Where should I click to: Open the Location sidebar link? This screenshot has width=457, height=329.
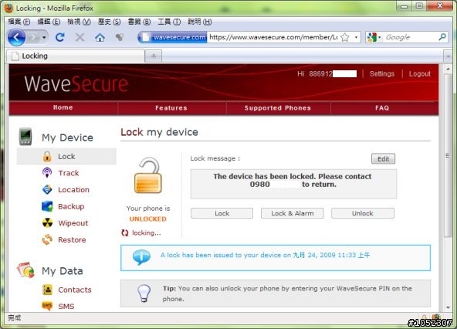coord(73,189)
